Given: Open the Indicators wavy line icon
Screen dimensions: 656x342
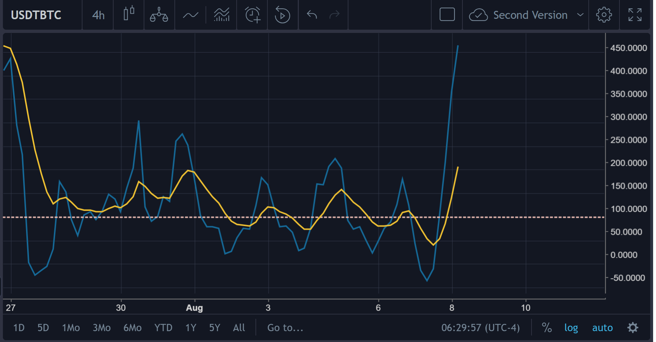Looking at the screenshot, I should pyautogui.click(x=191, y=15).
